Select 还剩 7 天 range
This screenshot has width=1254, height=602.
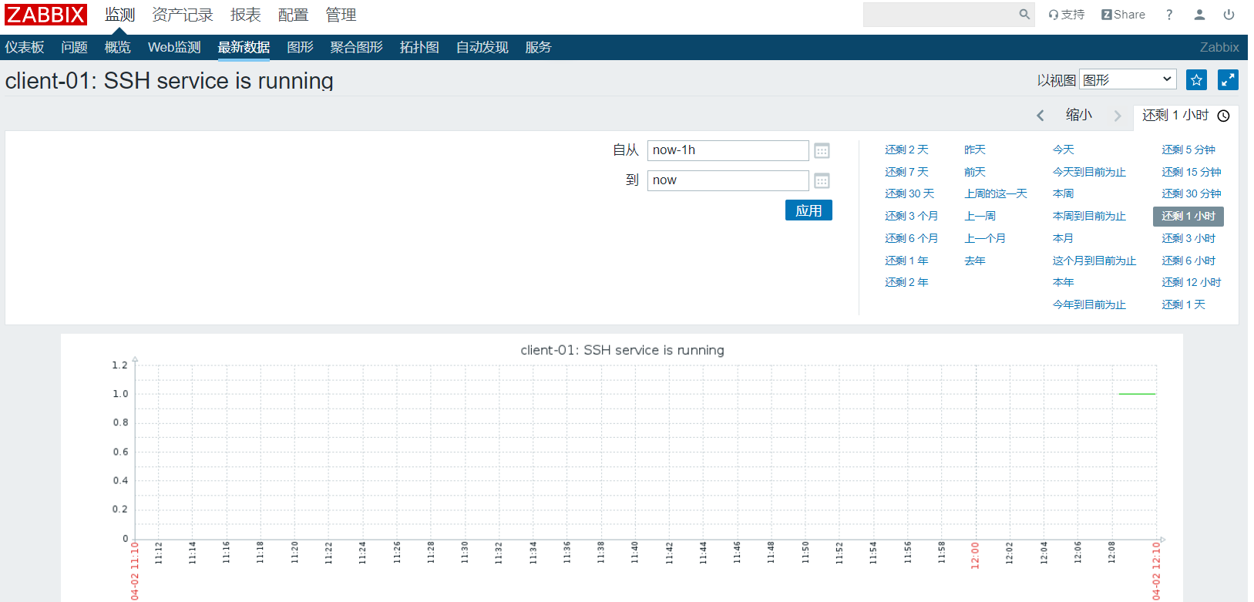906,172
